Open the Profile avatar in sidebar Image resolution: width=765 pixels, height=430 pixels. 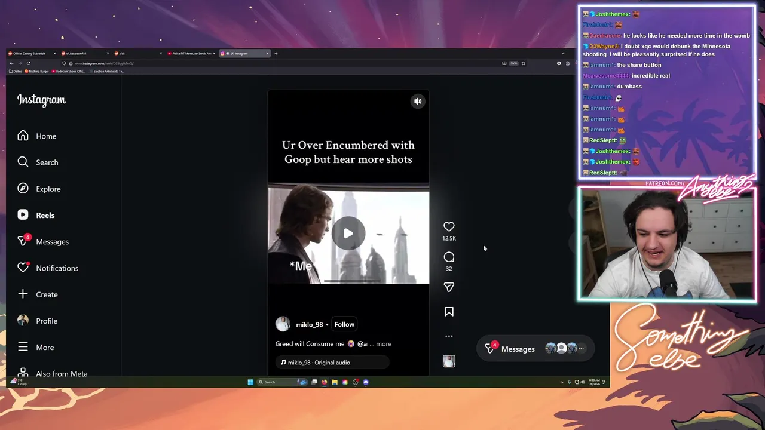pyautogui.click(x=23, y=320)
